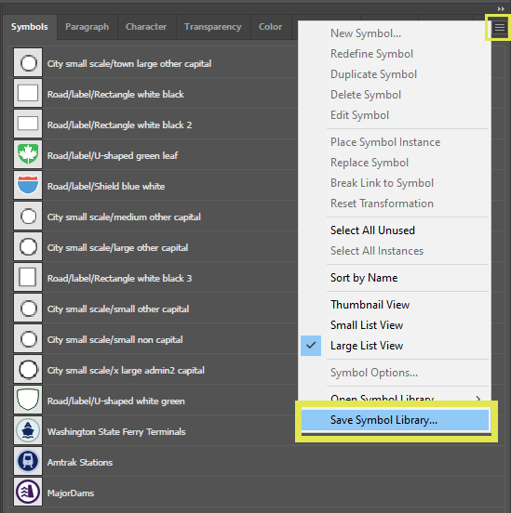
Task: Select the City town large other capital symbol thumbnail
Action: [28, 62]
